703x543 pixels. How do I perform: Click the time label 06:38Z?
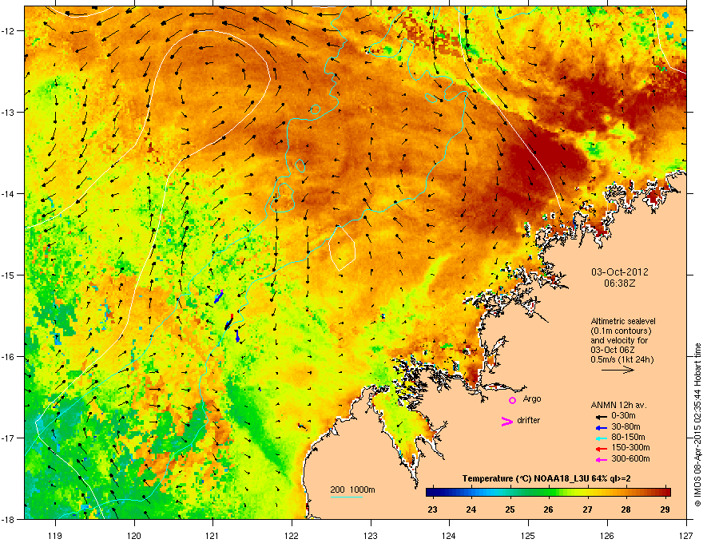point(620,283)
